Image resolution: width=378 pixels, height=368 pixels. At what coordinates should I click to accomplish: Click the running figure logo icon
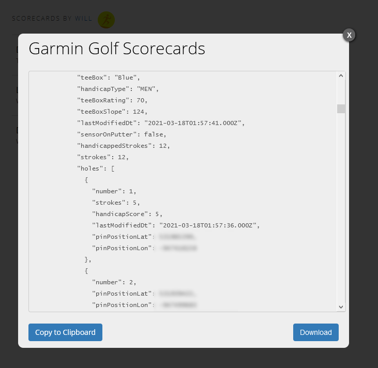[107, 20]
